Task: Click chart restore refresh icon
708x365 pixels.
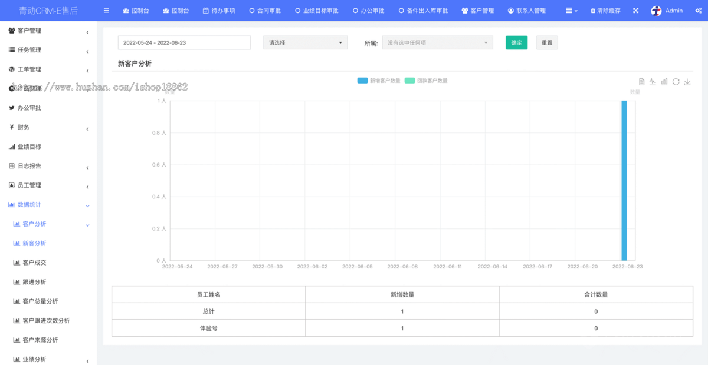Action: (x=676, y=82)
